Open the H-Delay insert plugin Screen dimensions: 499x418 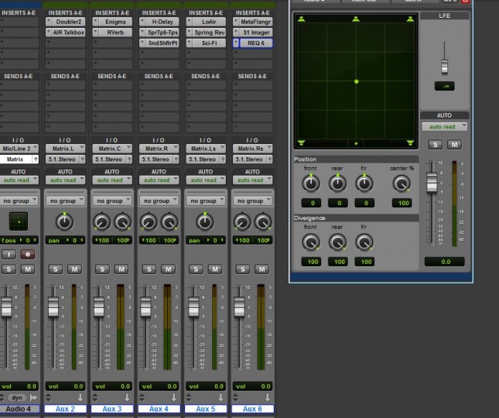160,22
